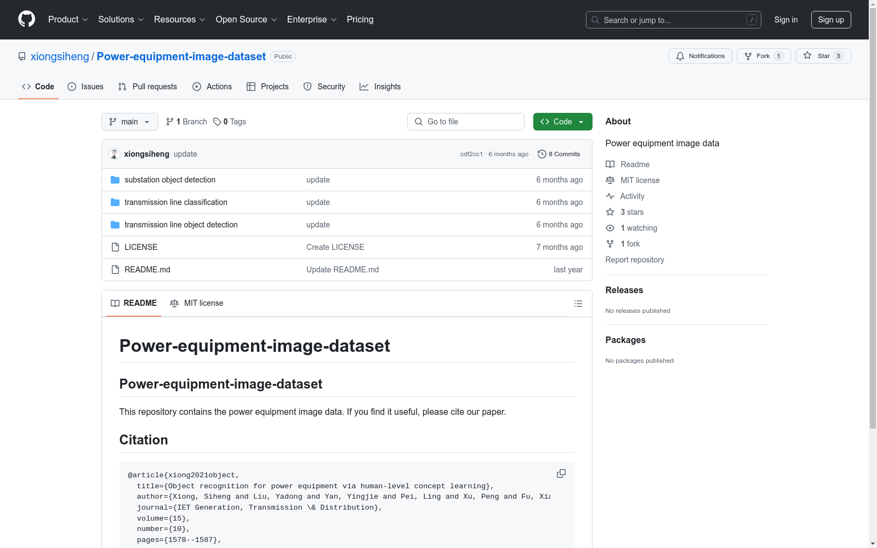Click the Sign in link

tap(785, 20)
